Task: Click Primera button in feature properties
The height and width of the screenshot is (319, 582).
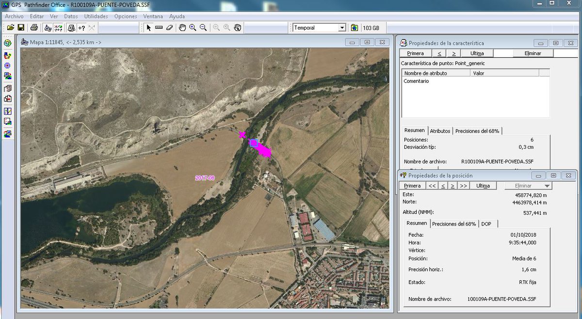Action: (415, 53)
